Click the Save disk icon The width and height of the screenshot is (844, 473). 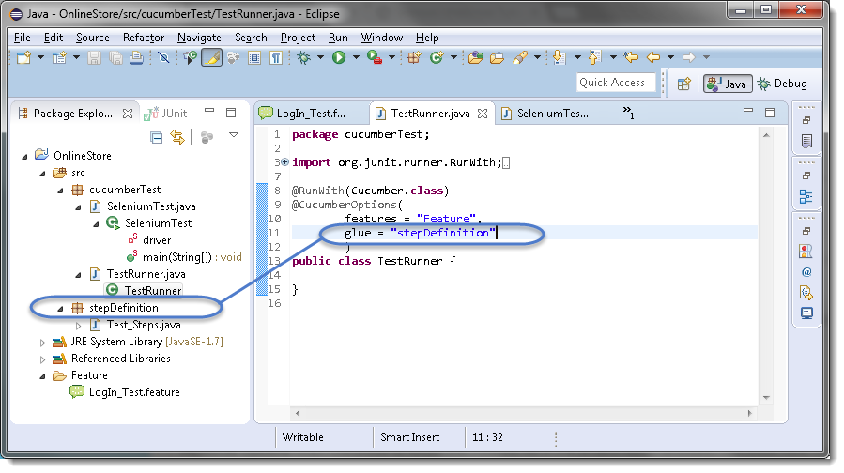(x=94, y=57)
